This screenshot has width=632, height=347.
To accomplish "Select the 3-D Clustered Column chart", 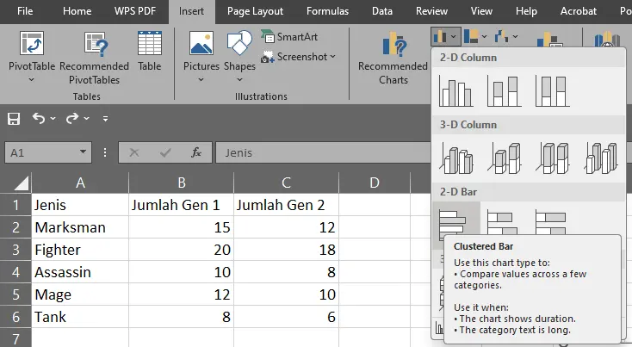I will coord(455,158).
